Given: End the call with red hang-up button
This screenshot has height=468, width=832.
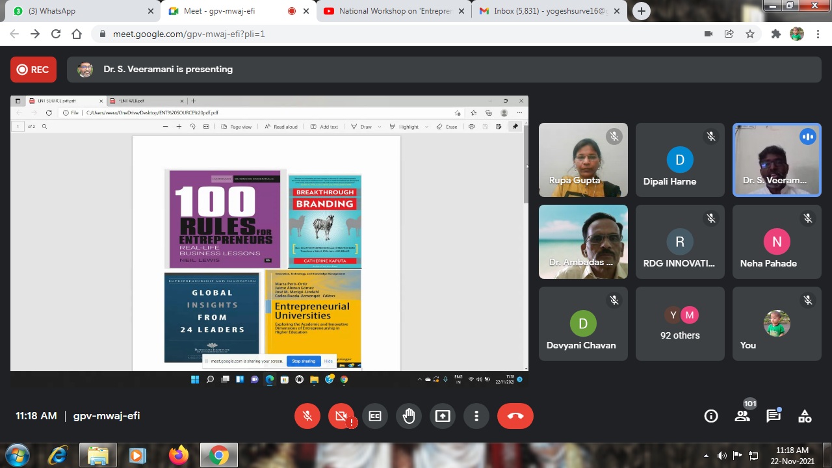Looking at the screenshot, I should [x=515, y=416].
